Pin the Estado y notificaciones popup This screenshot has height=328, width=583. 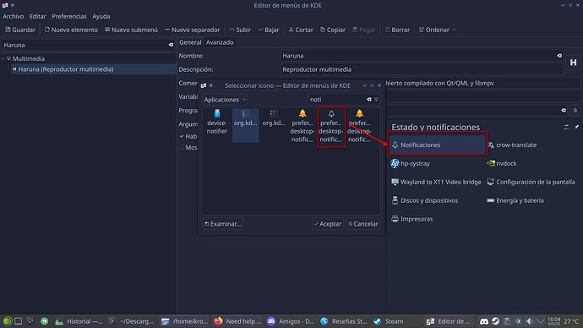click(576, 127)
